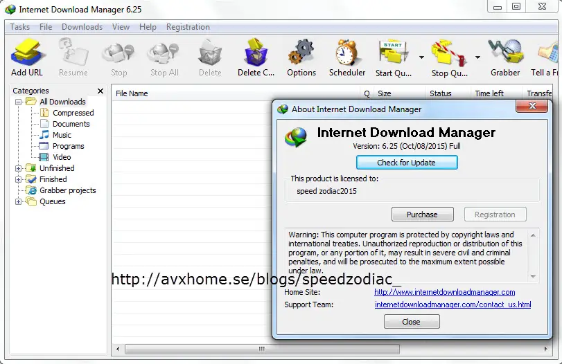Viewport: 562px width, 364px height.
Task: Maximize the Internet Download Manager window
Action: click(x=516, y=7)
